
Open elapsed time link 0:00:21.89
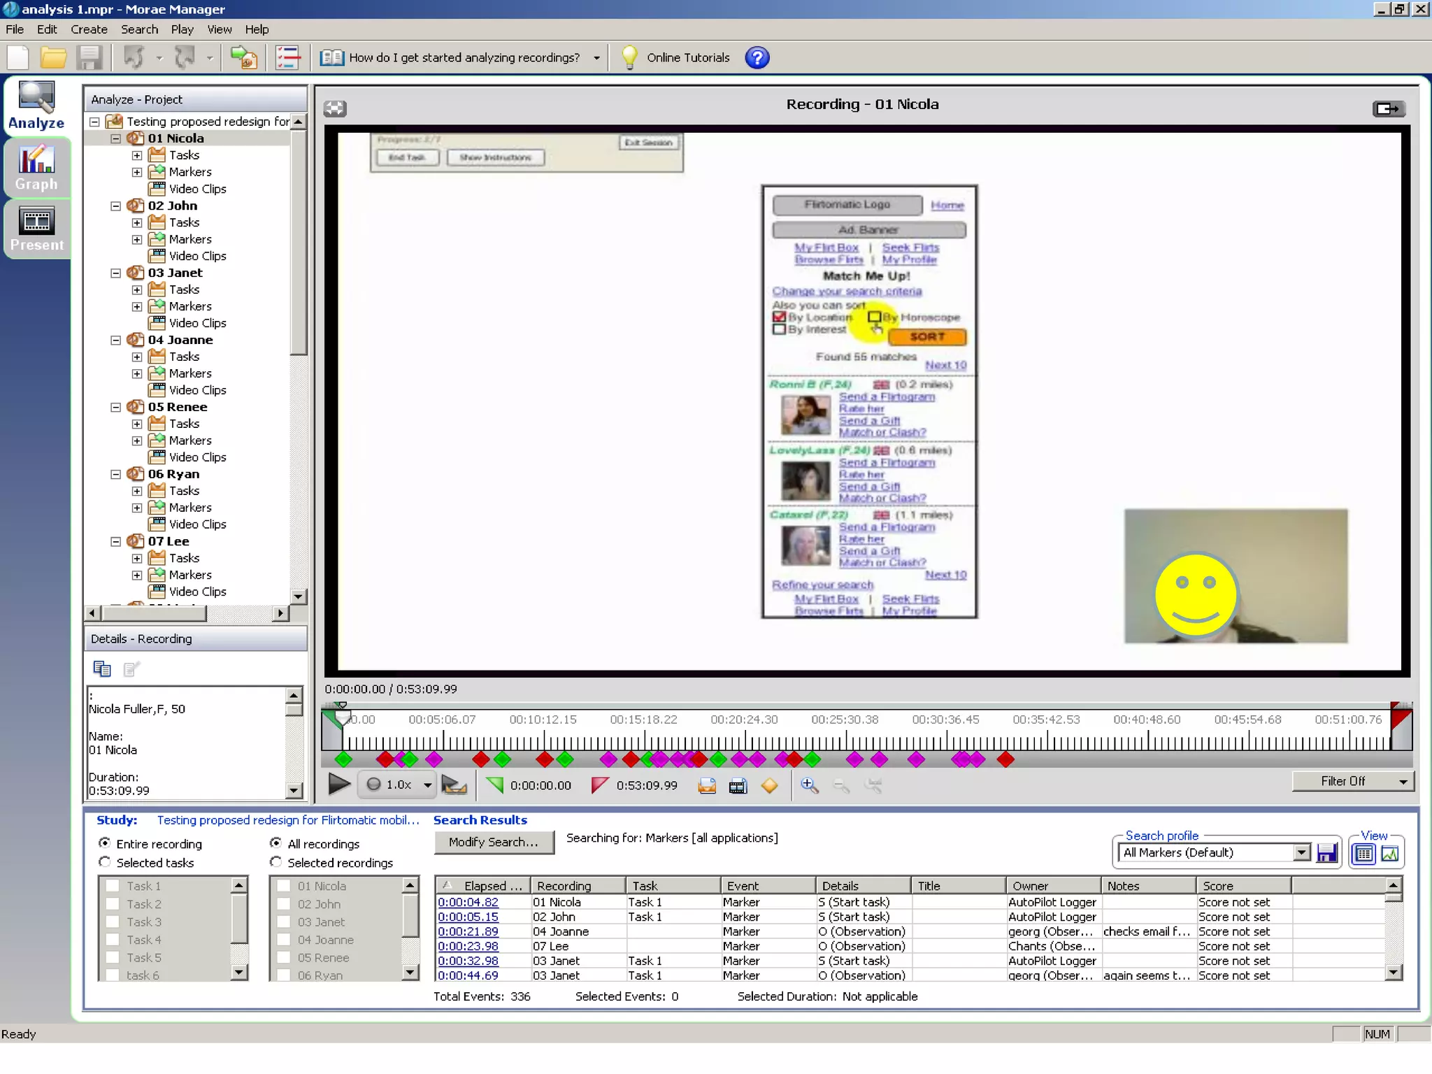(468, 931)
